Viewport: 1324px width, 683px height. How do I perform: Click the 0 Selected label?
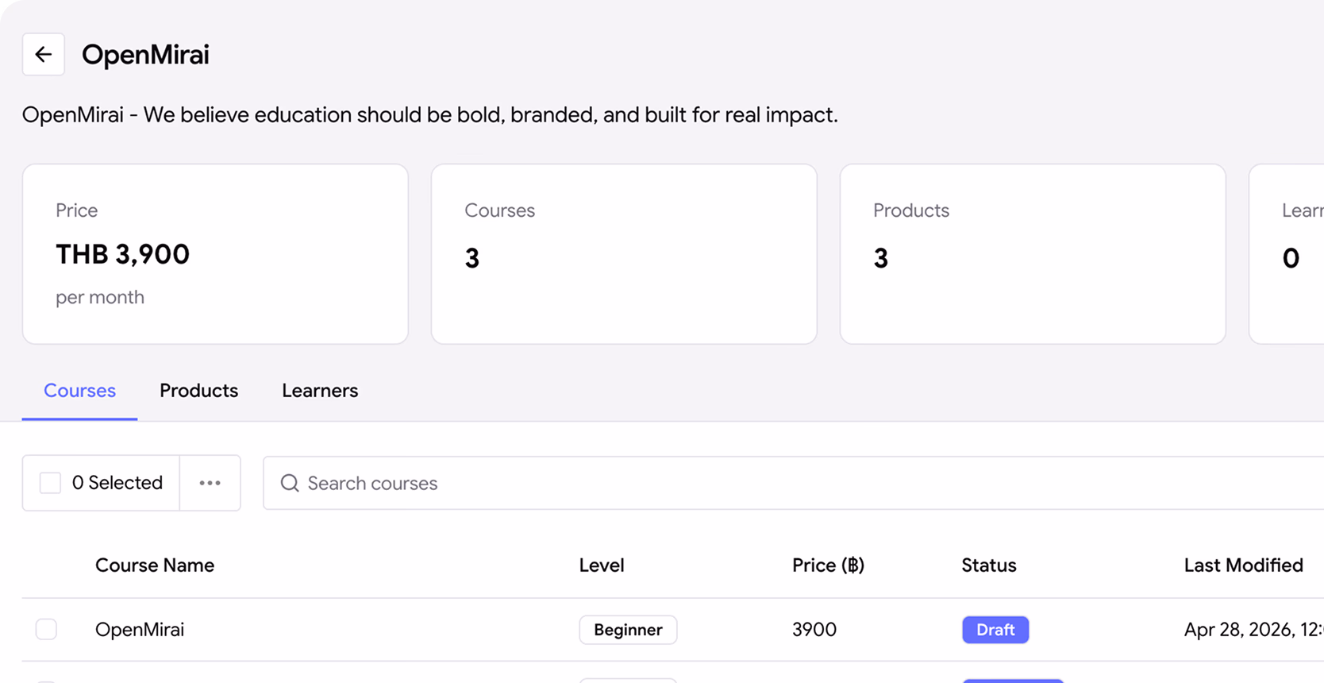117,483
